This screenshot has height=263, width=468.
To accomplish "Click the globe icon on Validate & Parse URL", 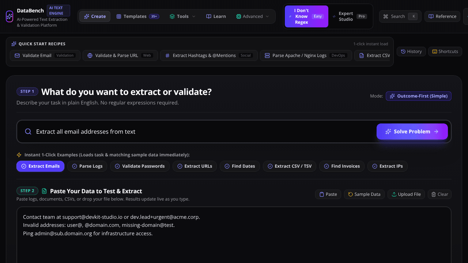I will point(90,56).
